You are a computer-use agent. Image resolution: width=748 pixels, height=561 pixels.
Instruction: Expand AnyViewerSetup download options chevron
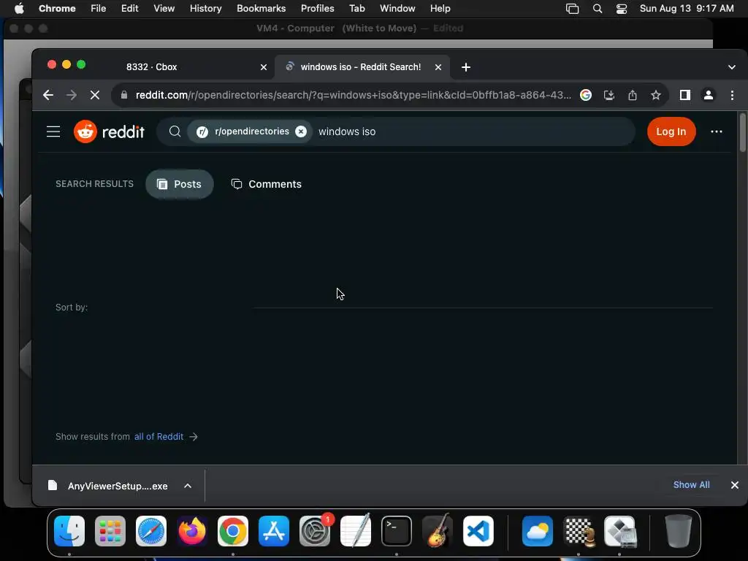tap(188, 486)
